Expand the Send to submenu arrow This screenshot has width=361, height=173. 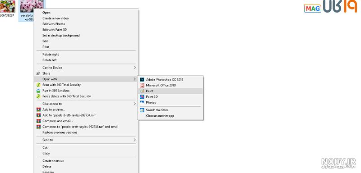[x=134, y=140]
